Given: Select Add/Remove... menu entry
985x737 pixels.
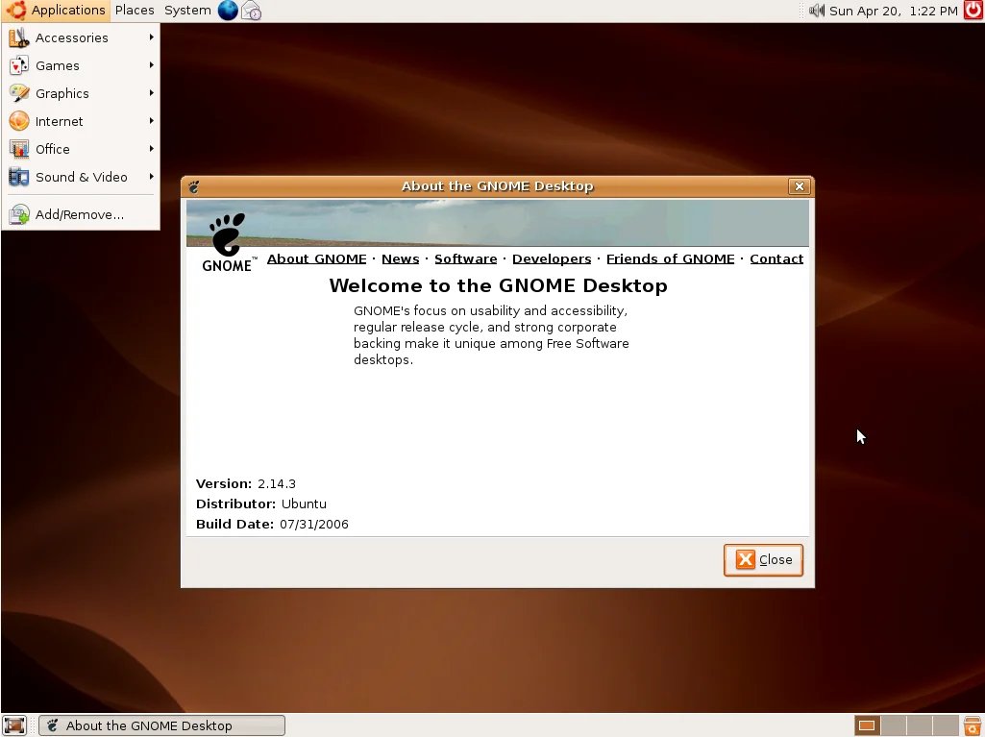Looking at the screenshot, I should (81, 214).
